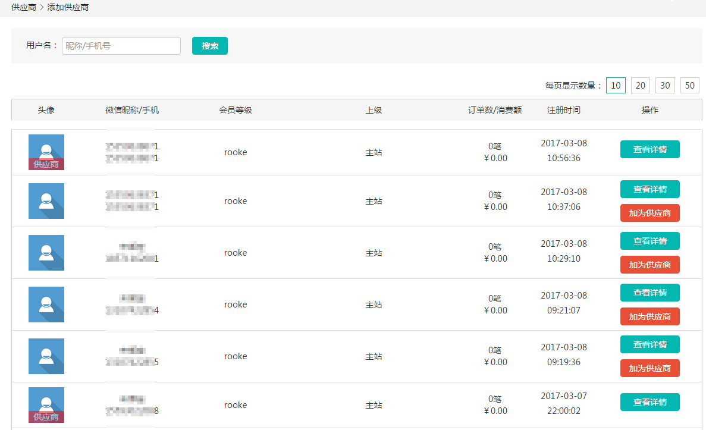Screen dimensions: 706x430
Task: Click the user avatar in the 10:37:06 row
Action: pyautogui.click(x=46, y=201)
